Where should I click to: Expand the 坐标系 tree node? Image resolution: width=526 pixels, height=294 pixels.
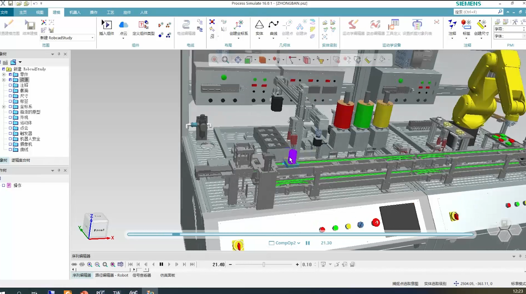click(x=4, y=107)
